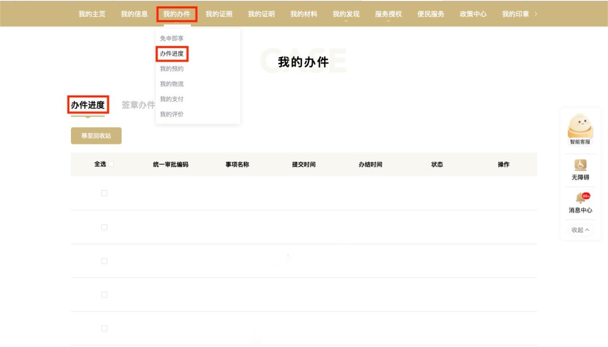This screenshot has width=608, height=347.
Task: Check the first row's checkbox
Action: point(104,193)
